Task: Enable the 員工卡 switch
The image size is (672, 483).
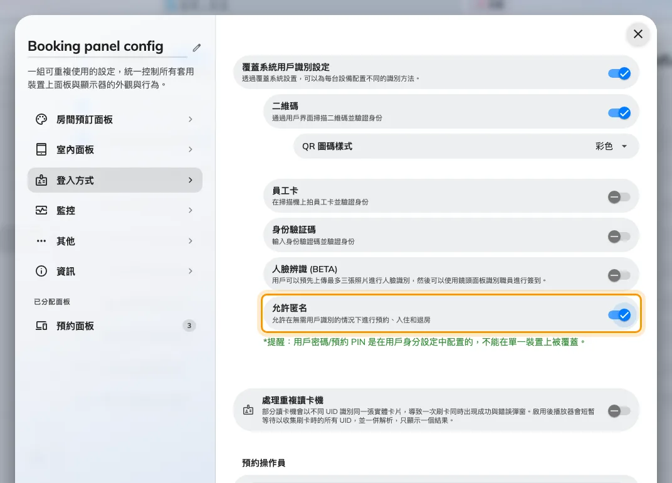Action: pos(619,197)
